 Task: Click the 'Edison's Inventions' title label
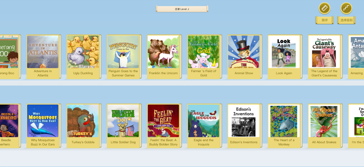[x=243, y=142]
